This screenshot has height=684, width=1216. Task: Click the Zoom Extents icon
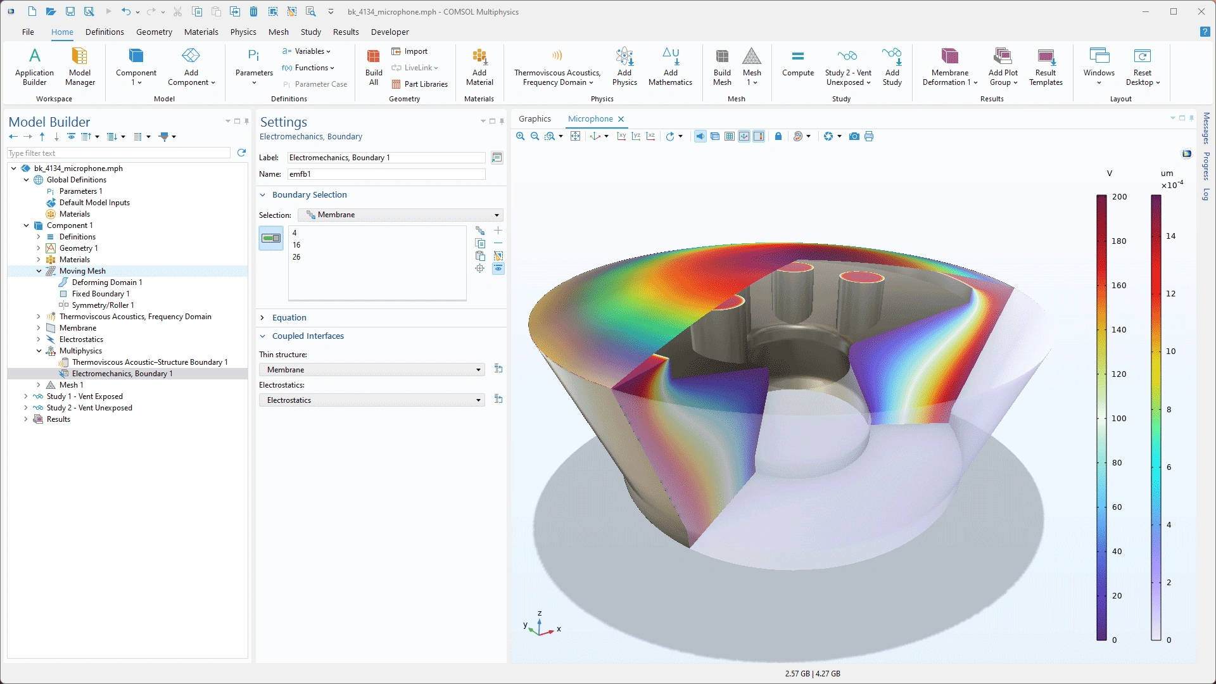click(575, 136)
